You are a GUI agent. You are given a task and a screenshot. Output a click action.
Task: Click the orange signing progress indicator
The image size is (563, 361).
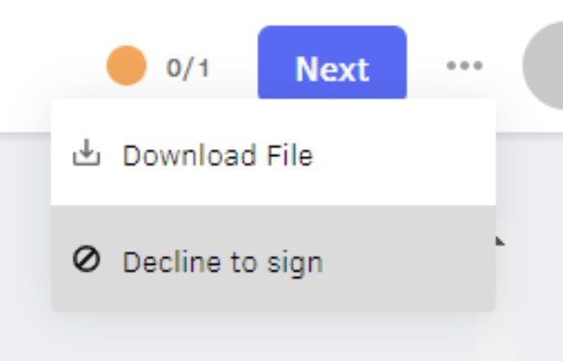(x=126, y=65)
